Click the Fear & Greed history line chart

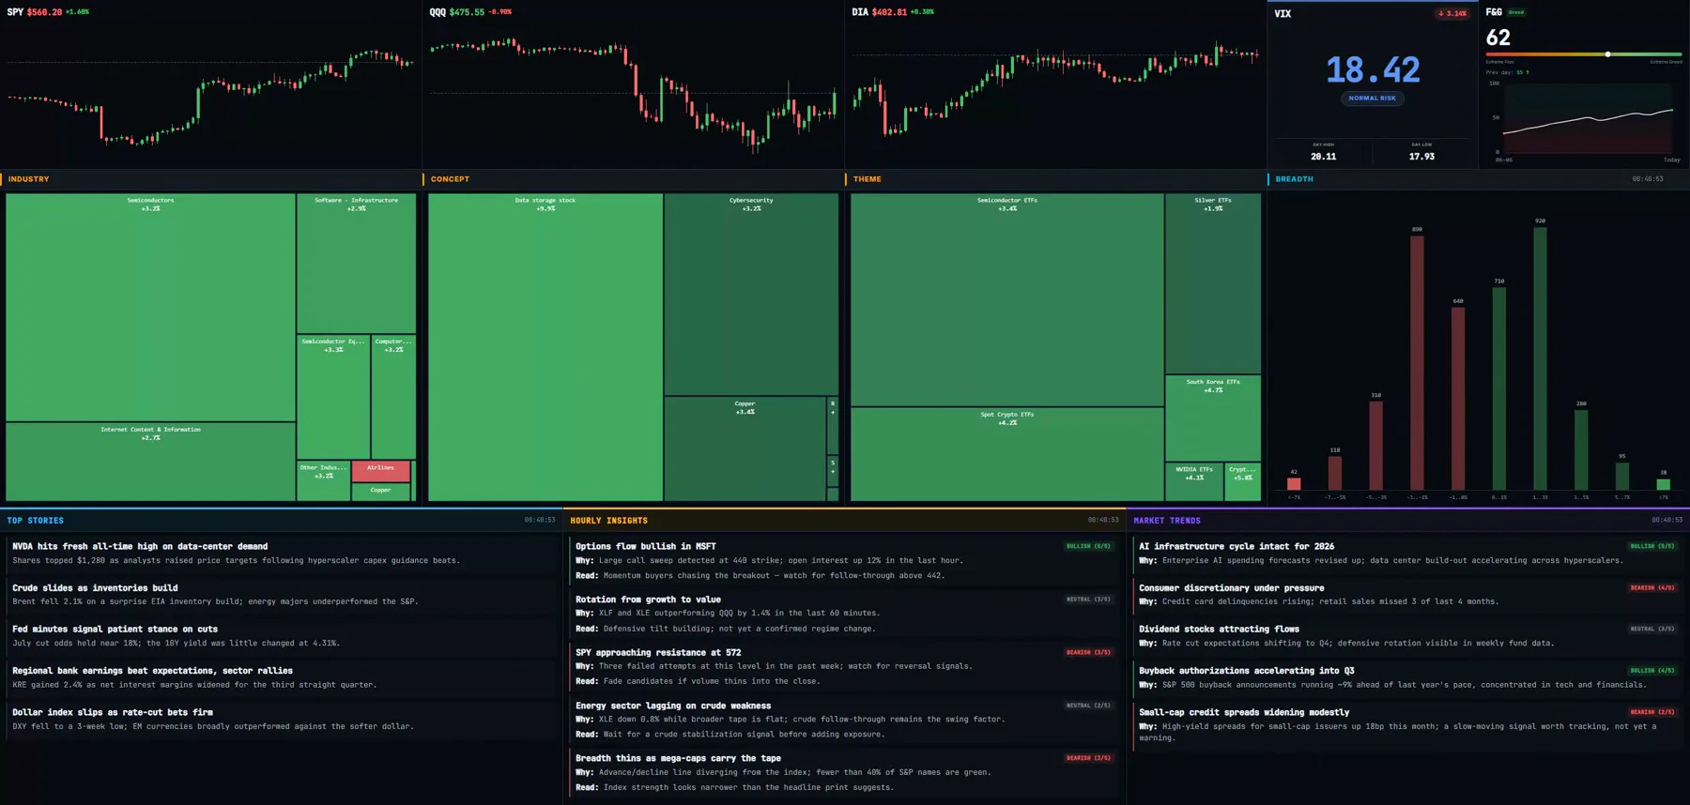point(1588,118)
